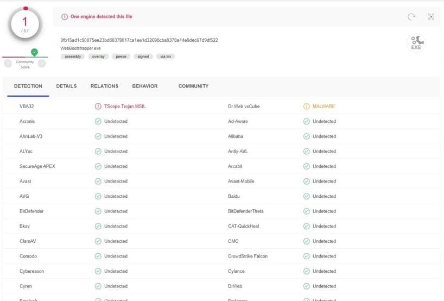The height and width of the screenshot is (301, 444).
Task: Click the check icon in CrowdStrike Falcon row
Action: click(x=306, y=256)
